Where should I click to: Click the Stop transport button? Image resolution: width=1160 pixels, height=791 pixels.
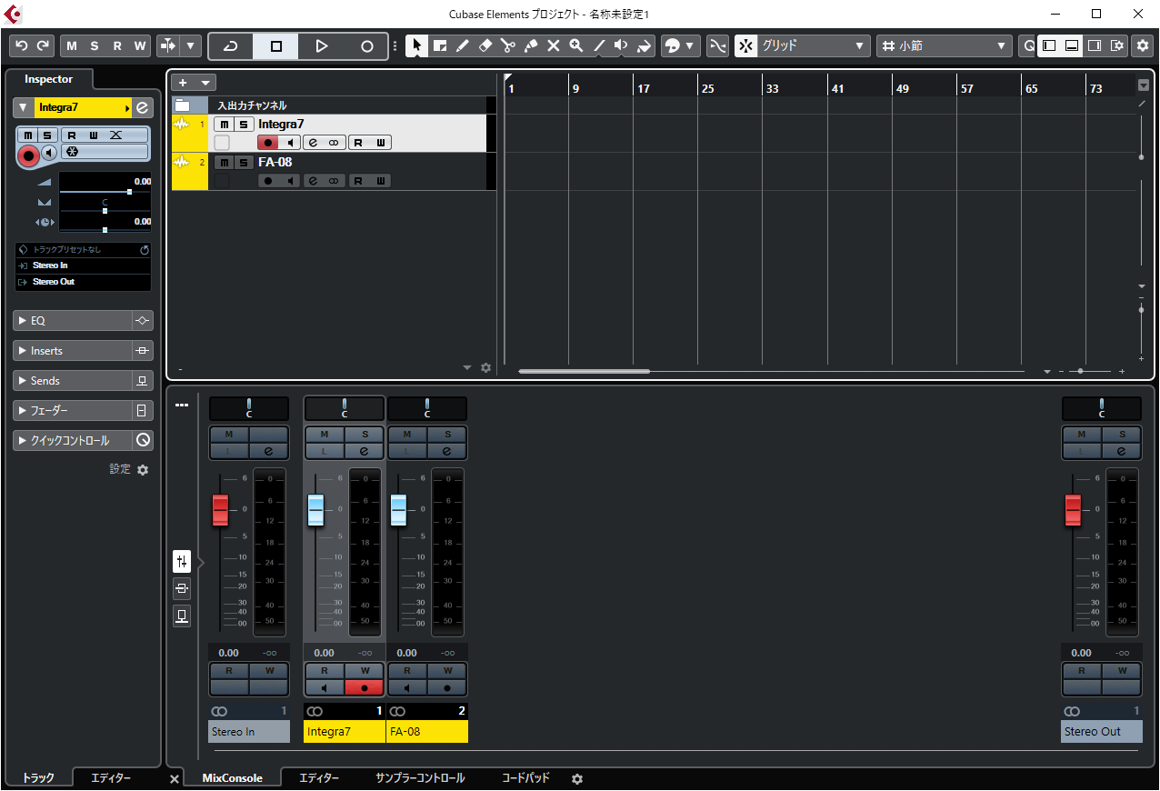pos(276,45)
